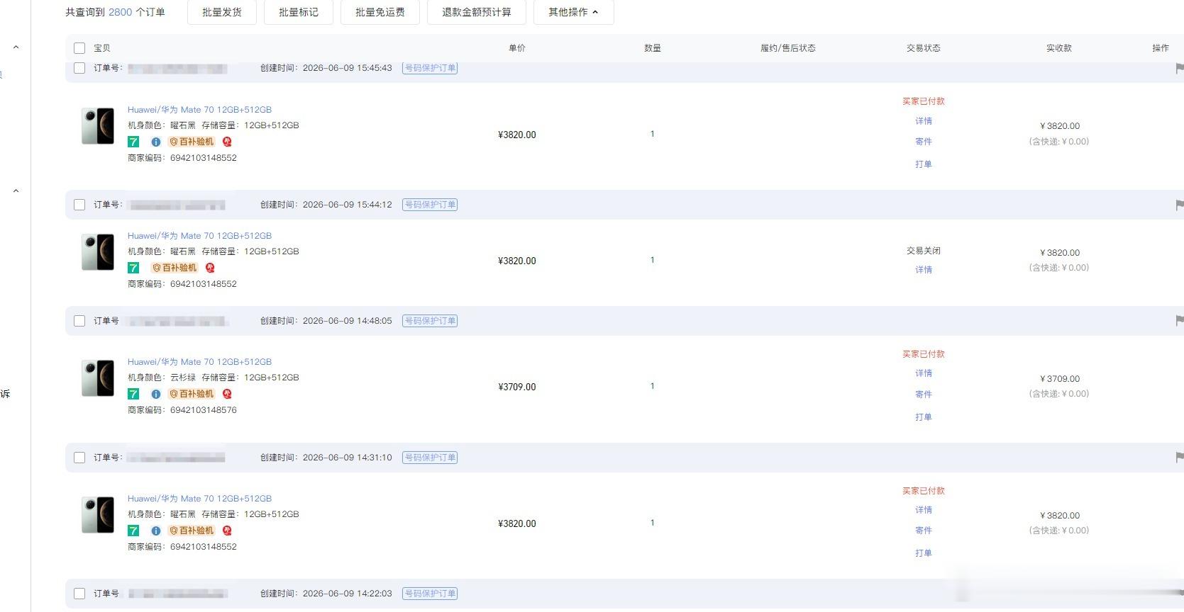
Task: Click the product thumbnail in the 14:31:10 order
Action: 98,515
